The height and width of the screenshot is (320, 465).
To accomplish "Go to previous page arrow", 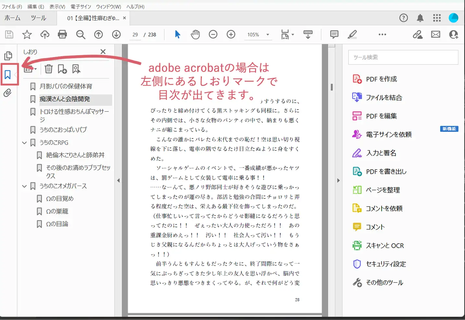I will click(98, 34).
